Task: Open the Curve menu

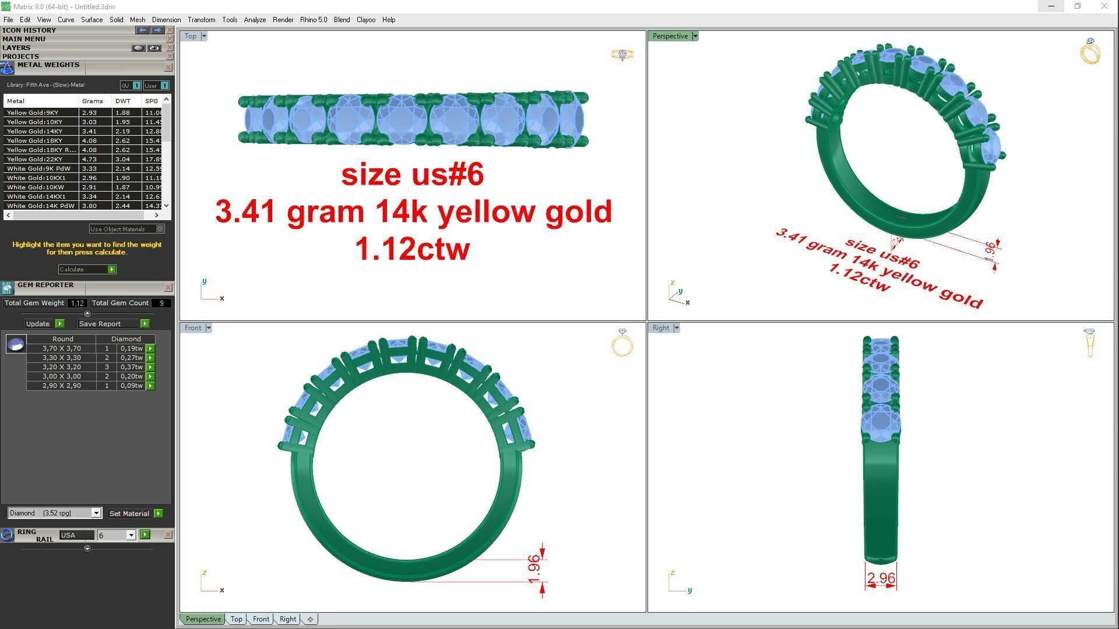Action: [66, 20]
